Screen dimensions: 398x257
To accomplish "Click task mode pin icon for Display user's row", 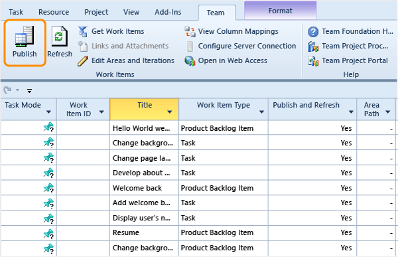I will pos(48,218).
